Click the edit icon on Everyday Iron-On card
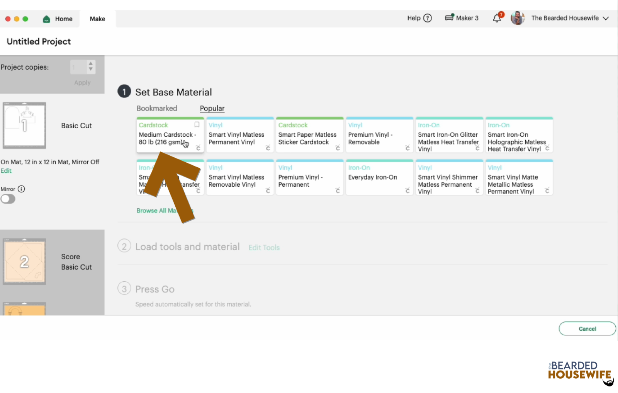618x393 pixels. (407, 191)
